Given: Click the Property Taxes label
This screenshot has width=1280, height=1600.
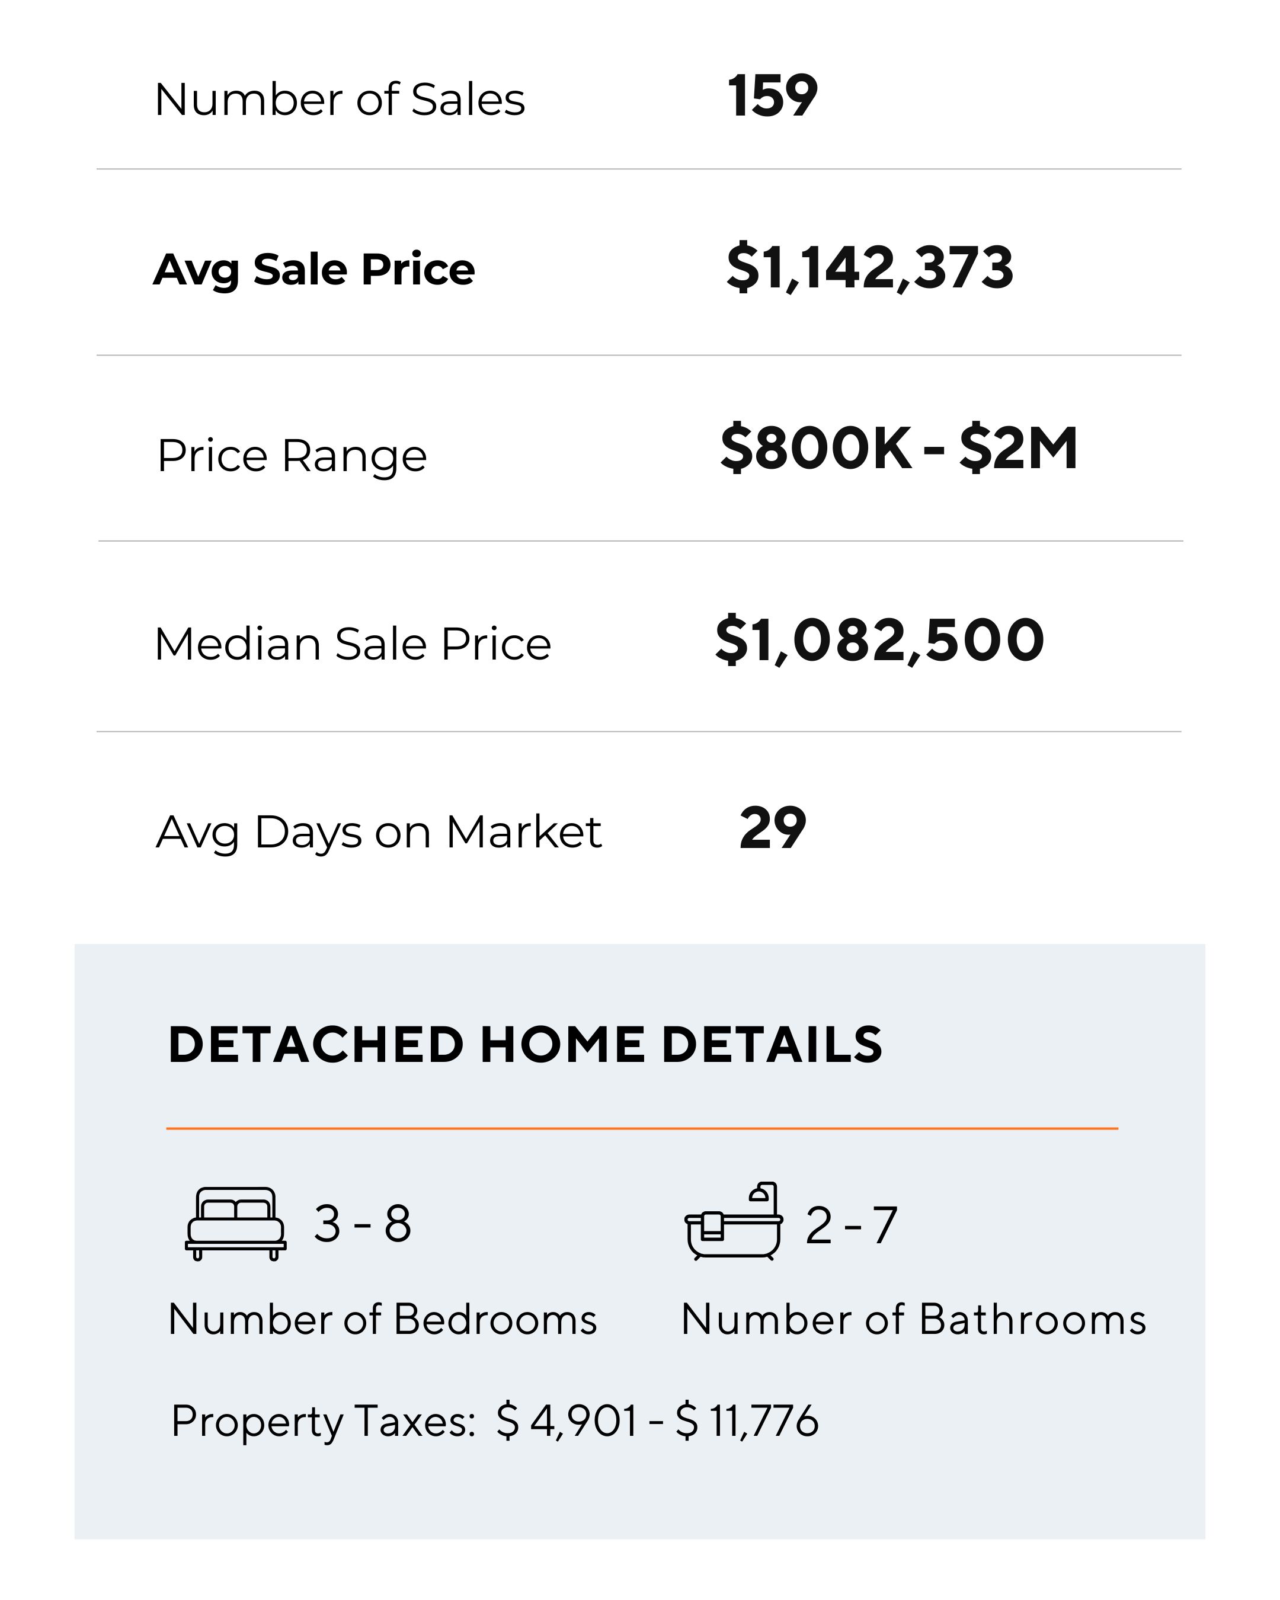Looking at the screenshot, I should click(324, 1421).
